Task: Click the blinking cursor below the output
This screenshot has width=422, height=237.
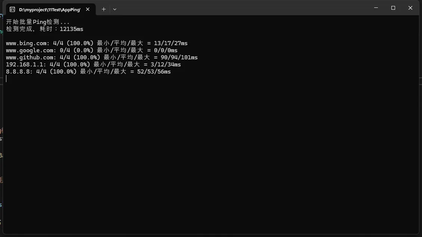Action: coord(6,79)
